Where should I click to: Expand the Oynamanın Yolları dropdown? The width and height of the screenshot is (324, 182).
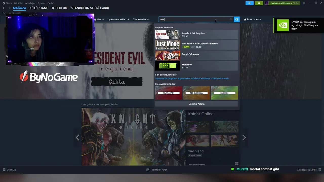point(118,19)
